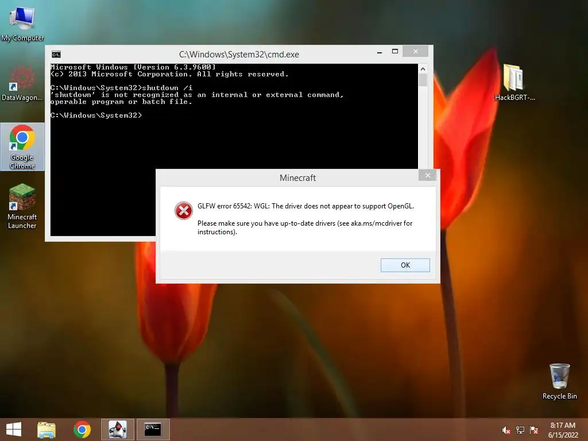Click the cmd prompt line C:\Windows\System32>
This screenshot has width=588, height=441.
96,115
